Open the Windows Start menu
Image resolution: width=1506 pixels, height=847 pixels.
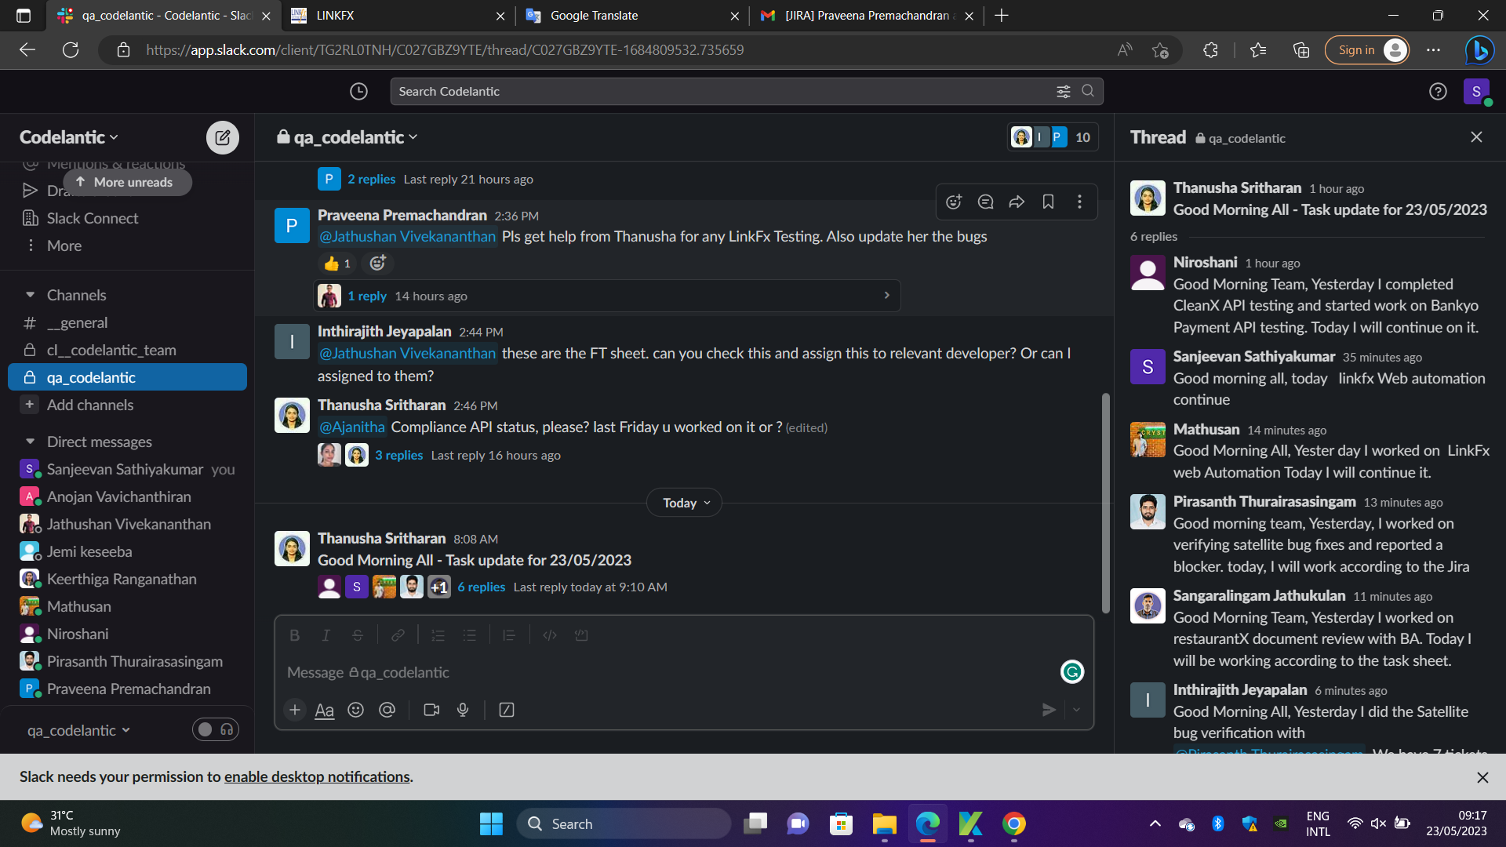click(491, 823)
